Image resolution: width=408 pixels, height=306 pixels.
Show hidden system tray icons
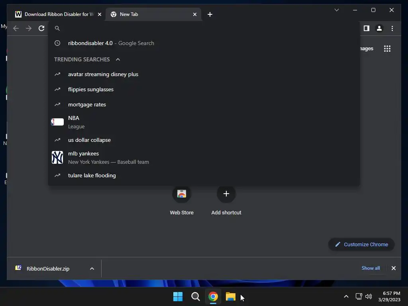(346, 296)
